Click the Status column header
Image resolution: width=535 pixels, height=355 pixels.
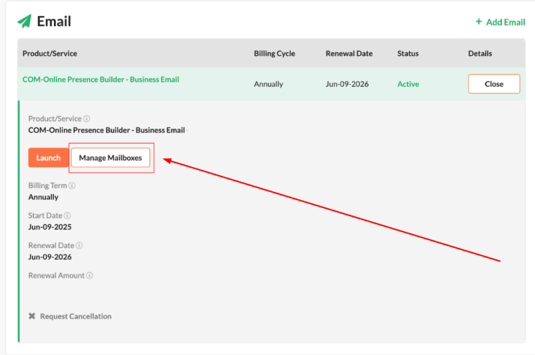407,53
